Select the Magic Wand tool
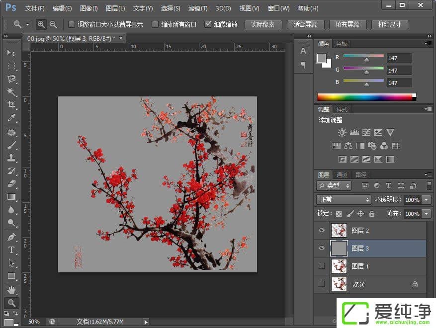 click(x=11, y=92)
